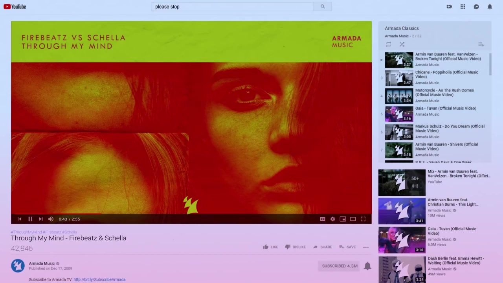Switch to miniplayer mode

coord(343,219)
